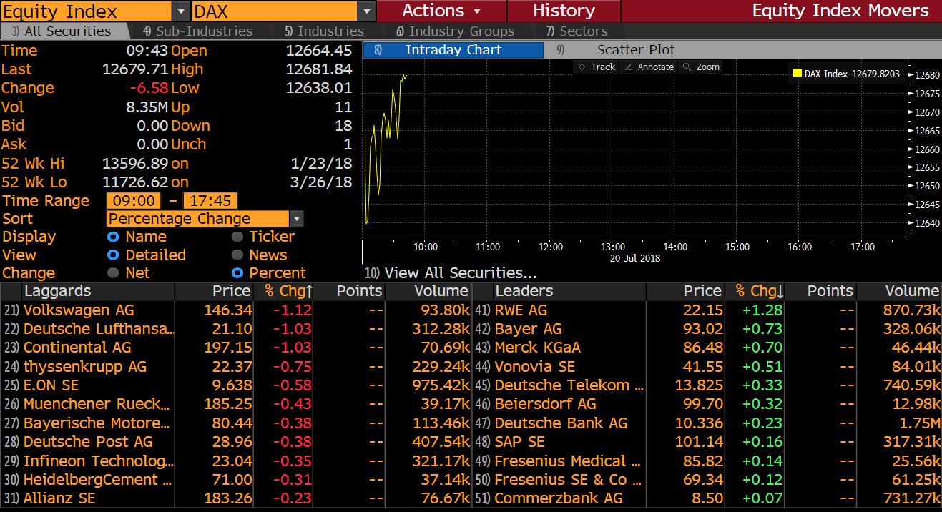The height and width of the screenshot is (512, 942).
Task: Open the Actions menu
Action: 441,11
